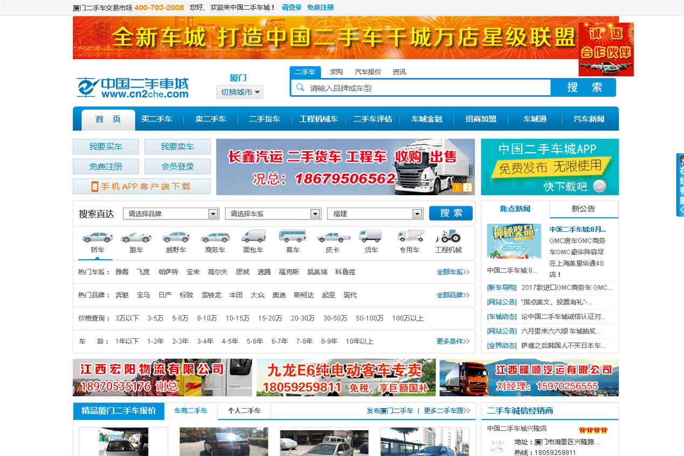This screenshot has height=456, width=684.
Task: Open 更多二手车源 listings
Action: point(446,411)
